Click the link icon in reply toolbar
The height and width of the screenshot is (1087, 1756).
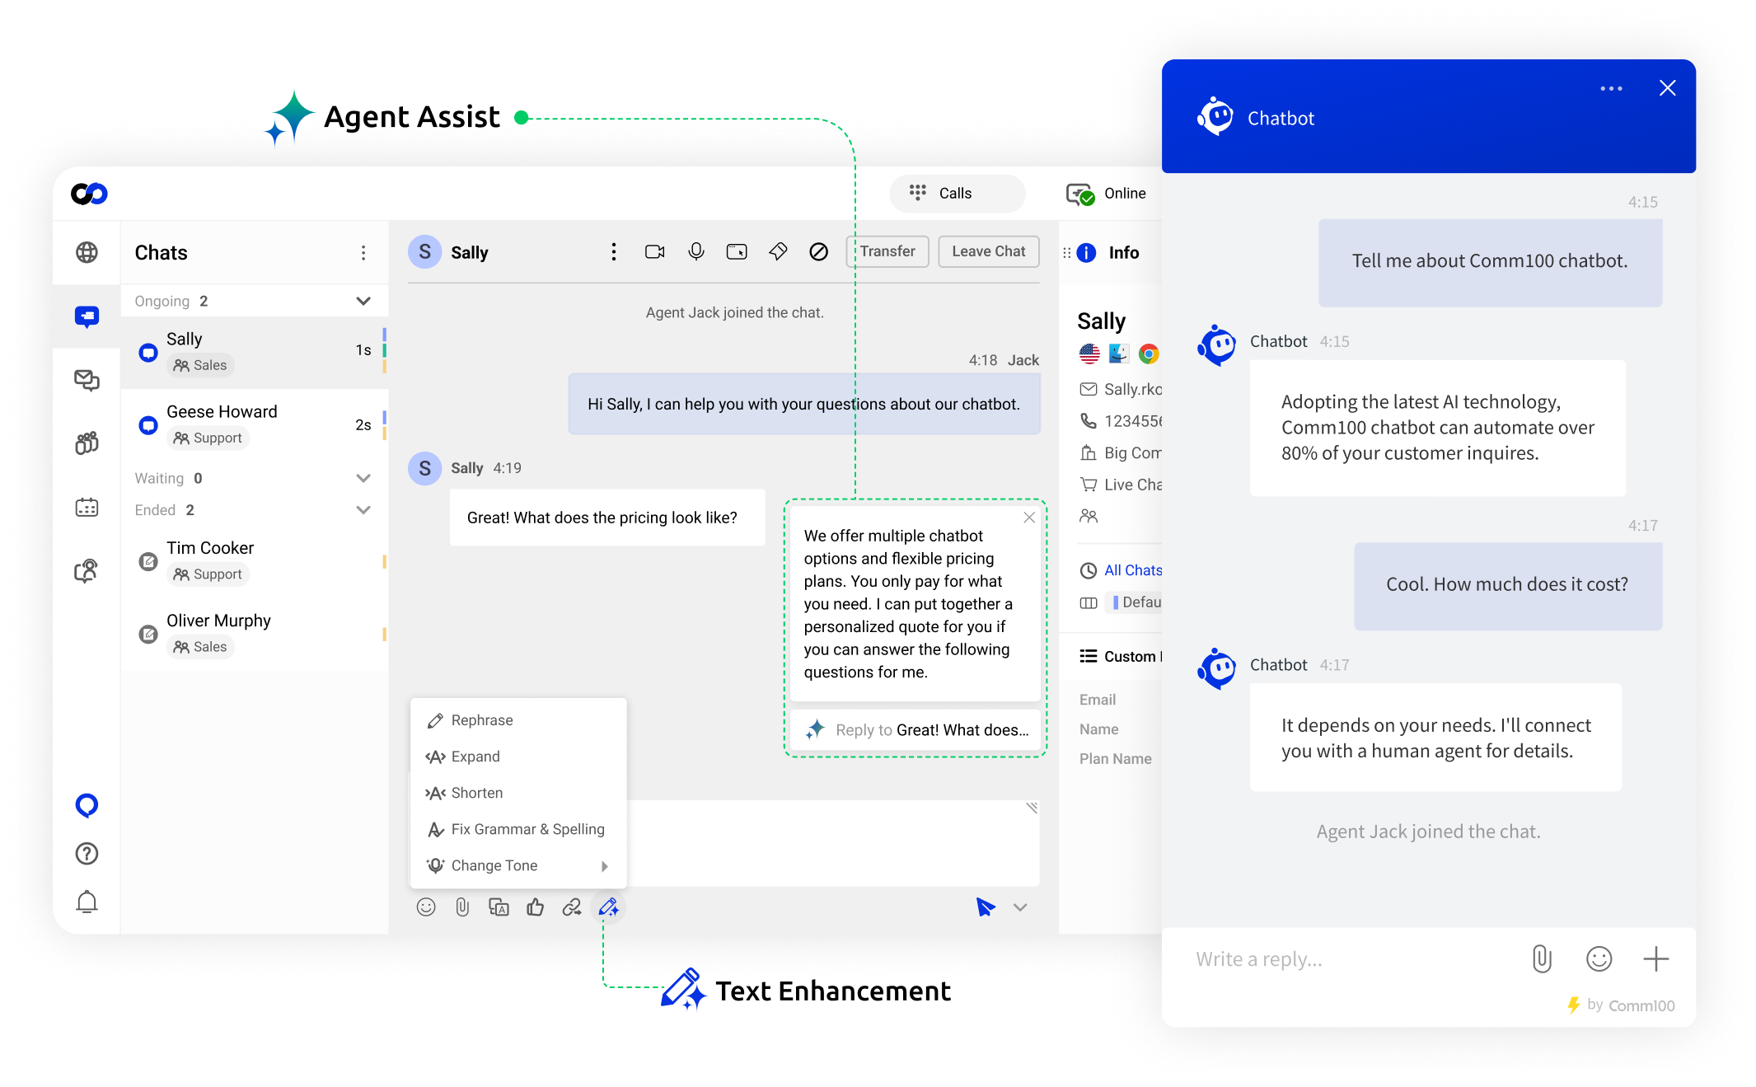click(x=572, y=907)
